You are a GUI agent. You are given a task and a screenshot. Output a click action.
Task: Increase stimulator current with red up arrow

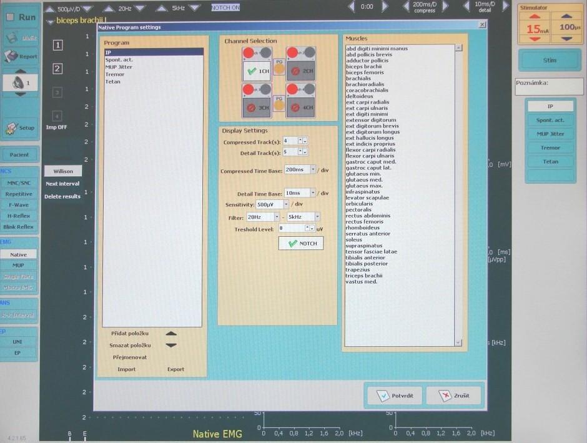[535, 16]
